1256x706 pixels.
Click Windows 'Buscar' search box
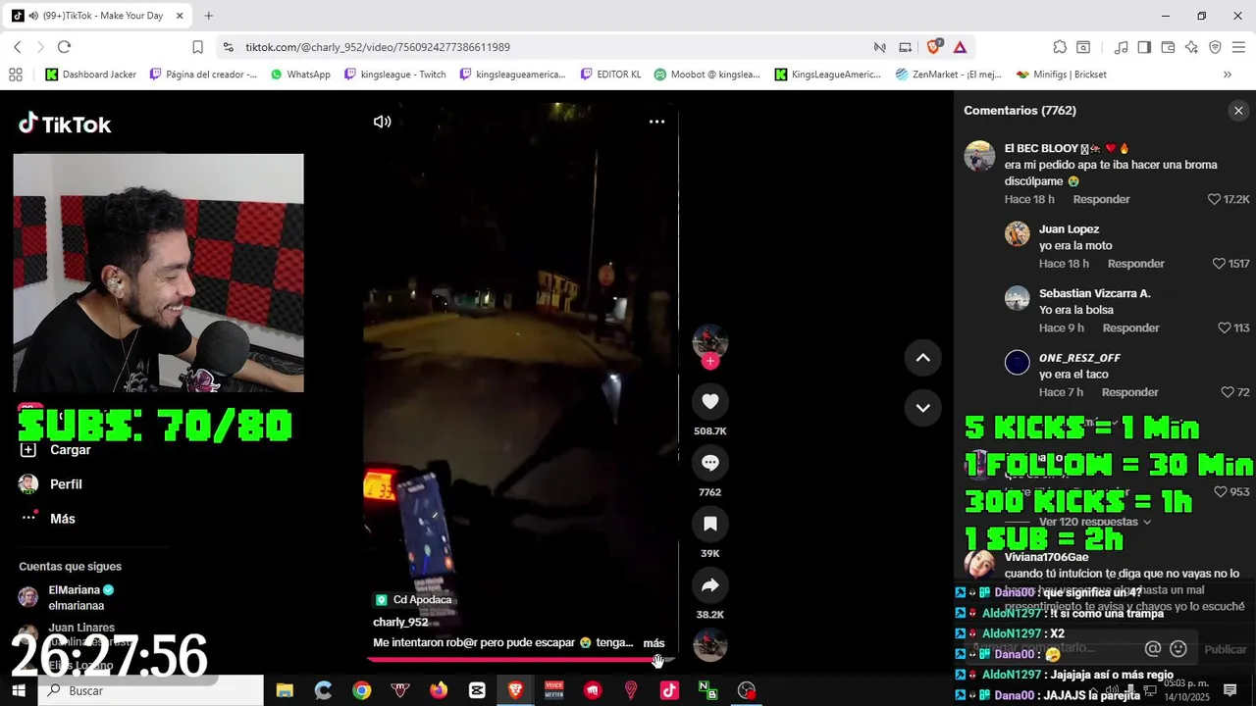tap(150, 690)
